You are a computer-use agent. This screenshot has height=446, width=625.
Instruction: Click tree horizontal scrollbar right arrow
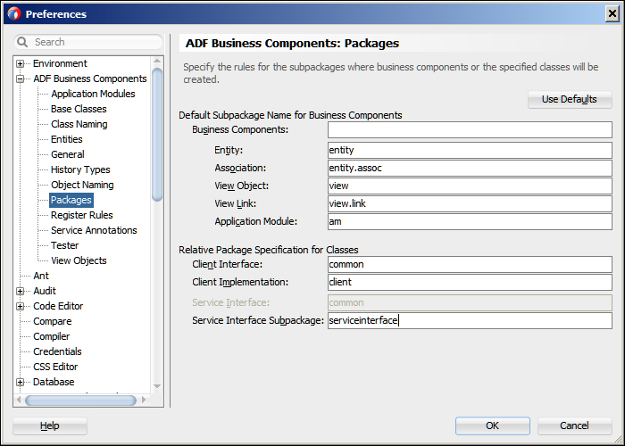pos(145,400)
